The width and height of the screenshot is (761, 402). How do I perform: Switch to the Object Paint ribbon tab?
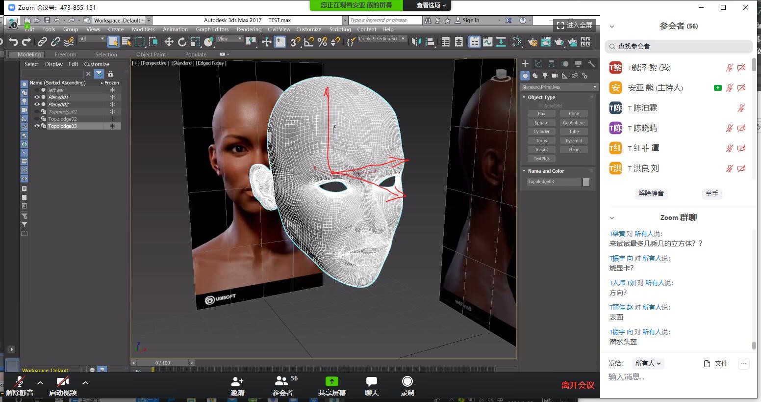[x=151, y=54]
